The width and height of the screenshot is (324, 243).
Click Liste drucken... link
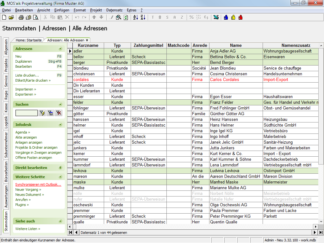(x=27, y=75)
